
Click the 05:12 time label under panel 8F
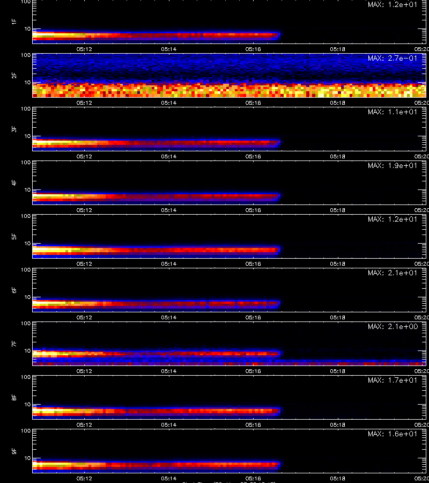pyautogui.click(x=84, y=425)
